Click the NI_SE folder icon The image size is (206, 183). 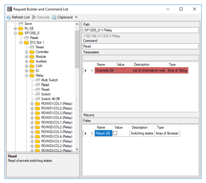coord(21,28)
